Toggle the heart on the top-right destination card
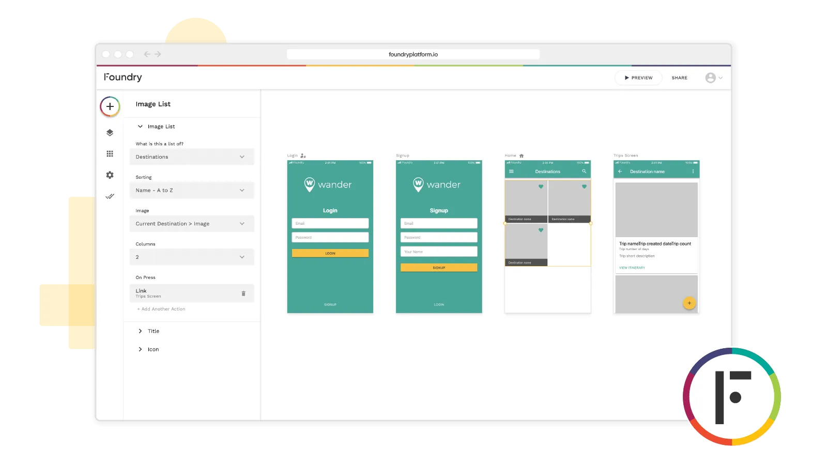The image size is (827, 465). [584, 185]
